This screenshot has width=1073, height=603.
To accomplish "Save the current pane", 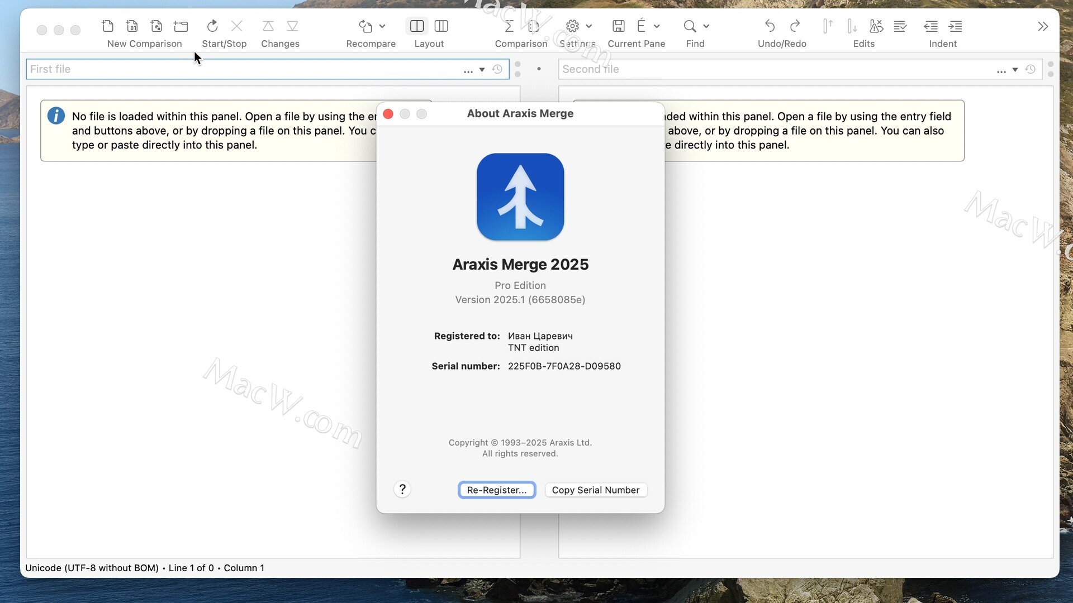I will coord(619,26).
